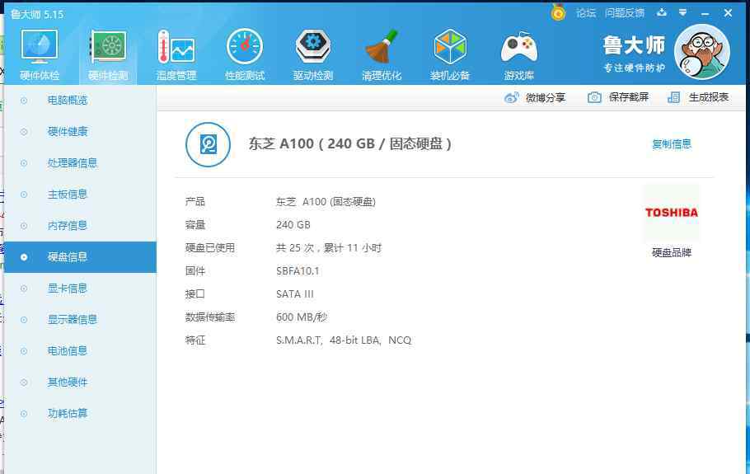Image resolution: width=750 pixels, height=474 pixels.
Task: Open 清理优化 broom icon
Action: (382, 46)
